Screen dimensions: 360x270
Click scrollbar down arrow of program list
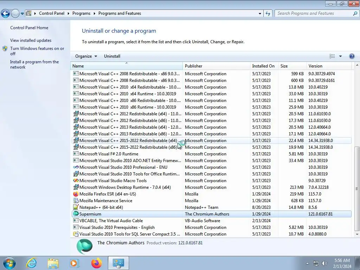(x=357, y=234)
